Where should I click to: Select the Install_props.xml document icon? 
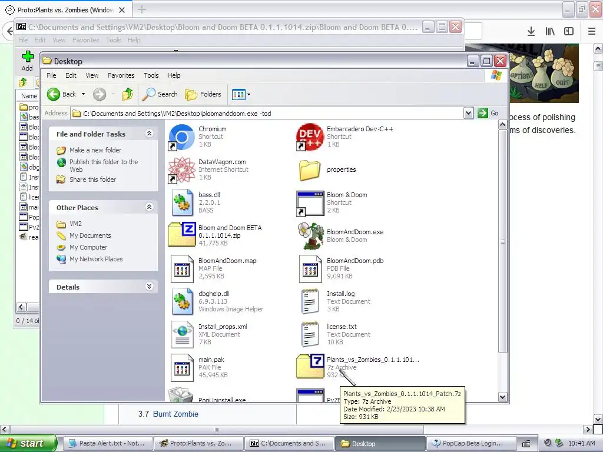point(181,334)
